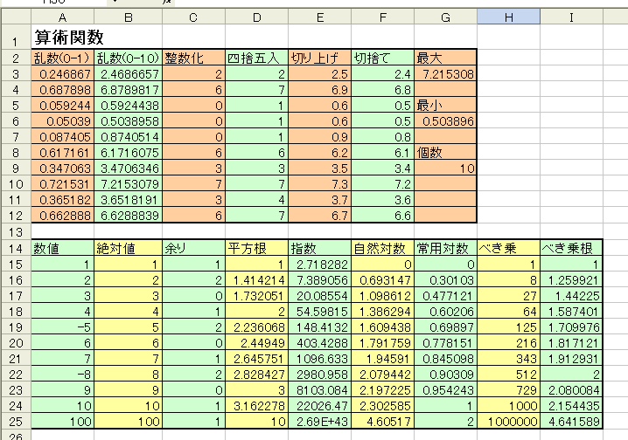Click the count cell showing 10 under 個数

pos(445,168)
